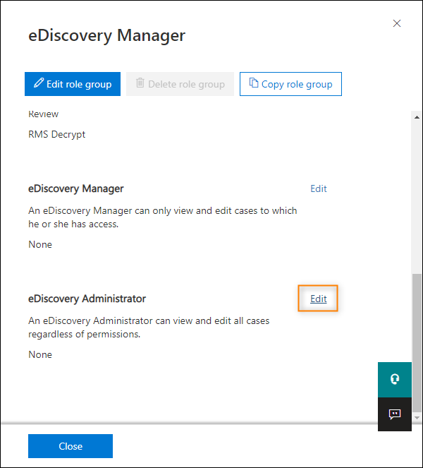Viewport: 423px width, 468px height.
Task: Edit the eDiscovery Administrator members
Action: pos(319,299)
